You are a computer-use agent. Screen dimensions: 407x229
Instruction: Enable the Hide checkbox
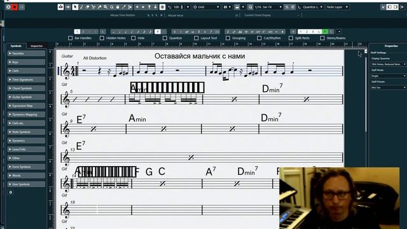tap(134, 38)
